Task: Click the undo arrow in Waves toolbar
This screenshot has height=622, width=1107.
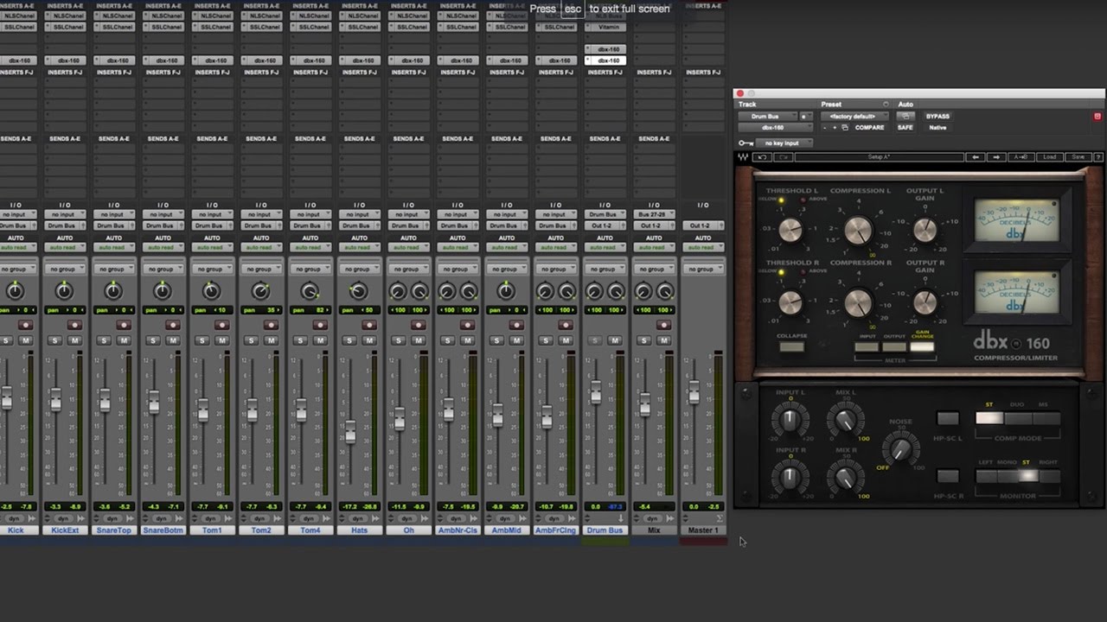Action: pos(762,157)
